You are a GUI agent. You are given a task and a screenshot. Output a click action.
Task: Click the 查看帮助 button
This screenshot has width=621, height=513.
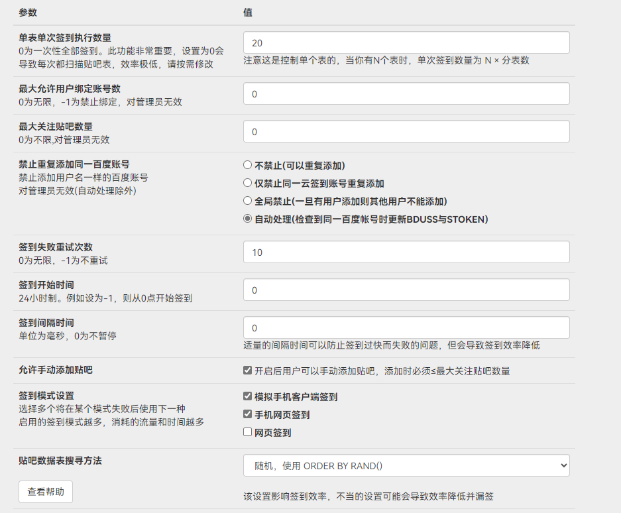click(45, 492)
